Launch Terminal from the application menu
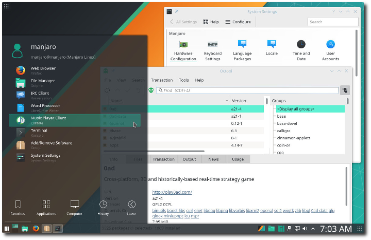This screenshot has height=240, width=371. point(39,133)
